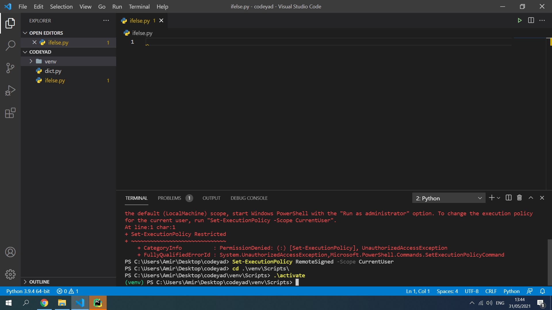Viewport: 552px width, 310px height.
Task: Maximize the panel with the up chevron
Action: pos(531,198)
